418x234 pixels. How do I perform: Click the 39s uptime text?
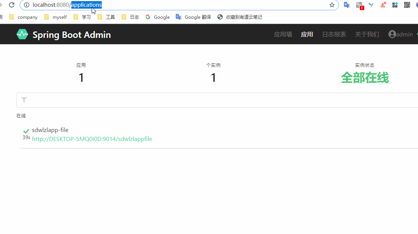click(26, 138)
